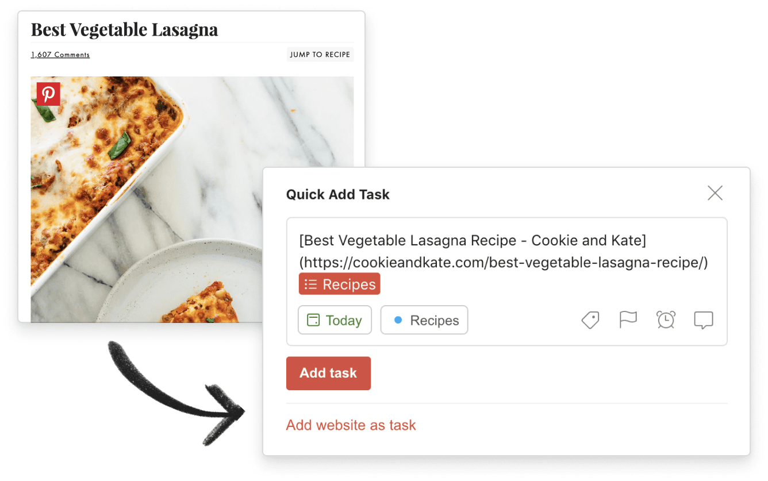Open the Recipes project selector
768x481 pixels.
point(424,320)
